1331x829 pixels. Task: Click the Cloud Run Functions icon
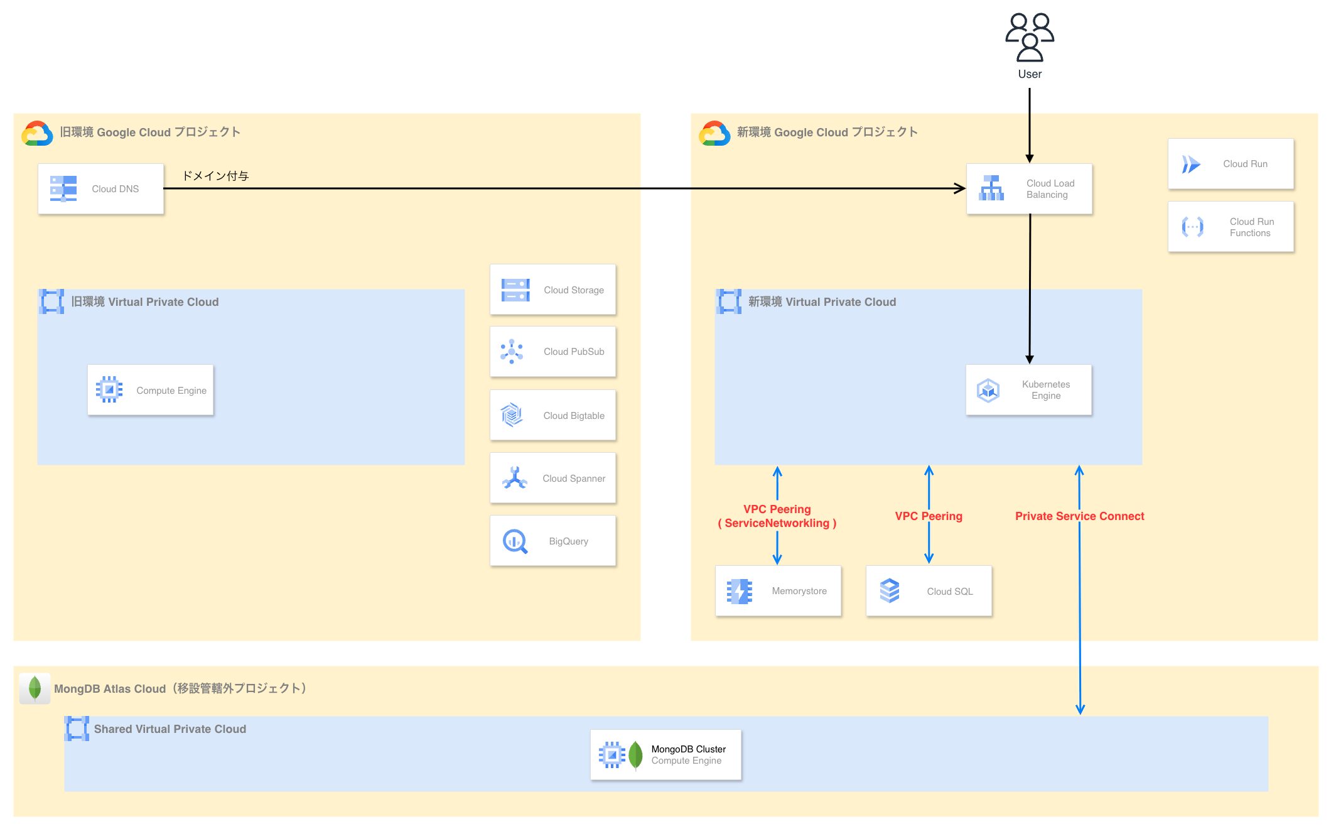click(x=1192, y=227)
